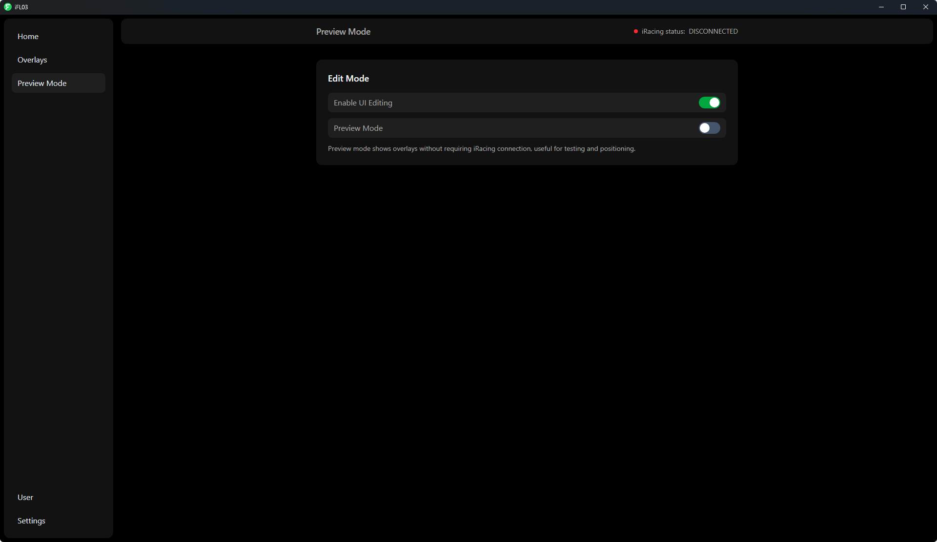Open the Home page in sidebar
The height and width of the screenshot is (542, 937).
(x=58, y=36)
